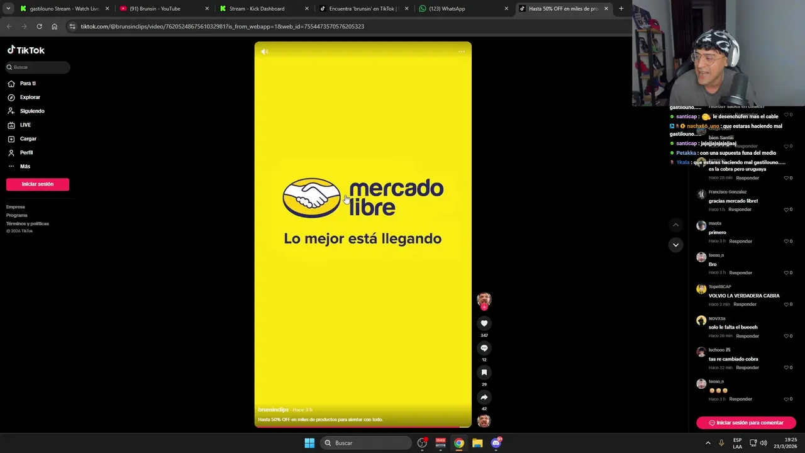Like Francisco Gonzalez's comment

(786, 210)
